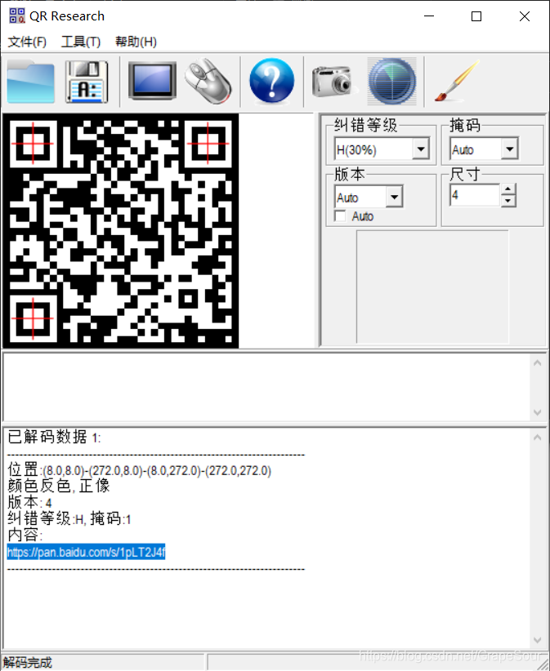This screenshot has width=550, height=671.
Task: Click the 颜色反色, 正像 line
Action: 59,487
